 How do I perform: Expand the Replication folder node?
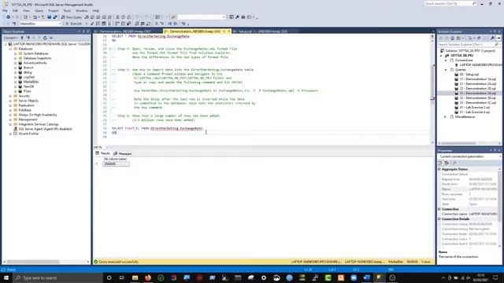pyautogui.click(x=10, y=105)
